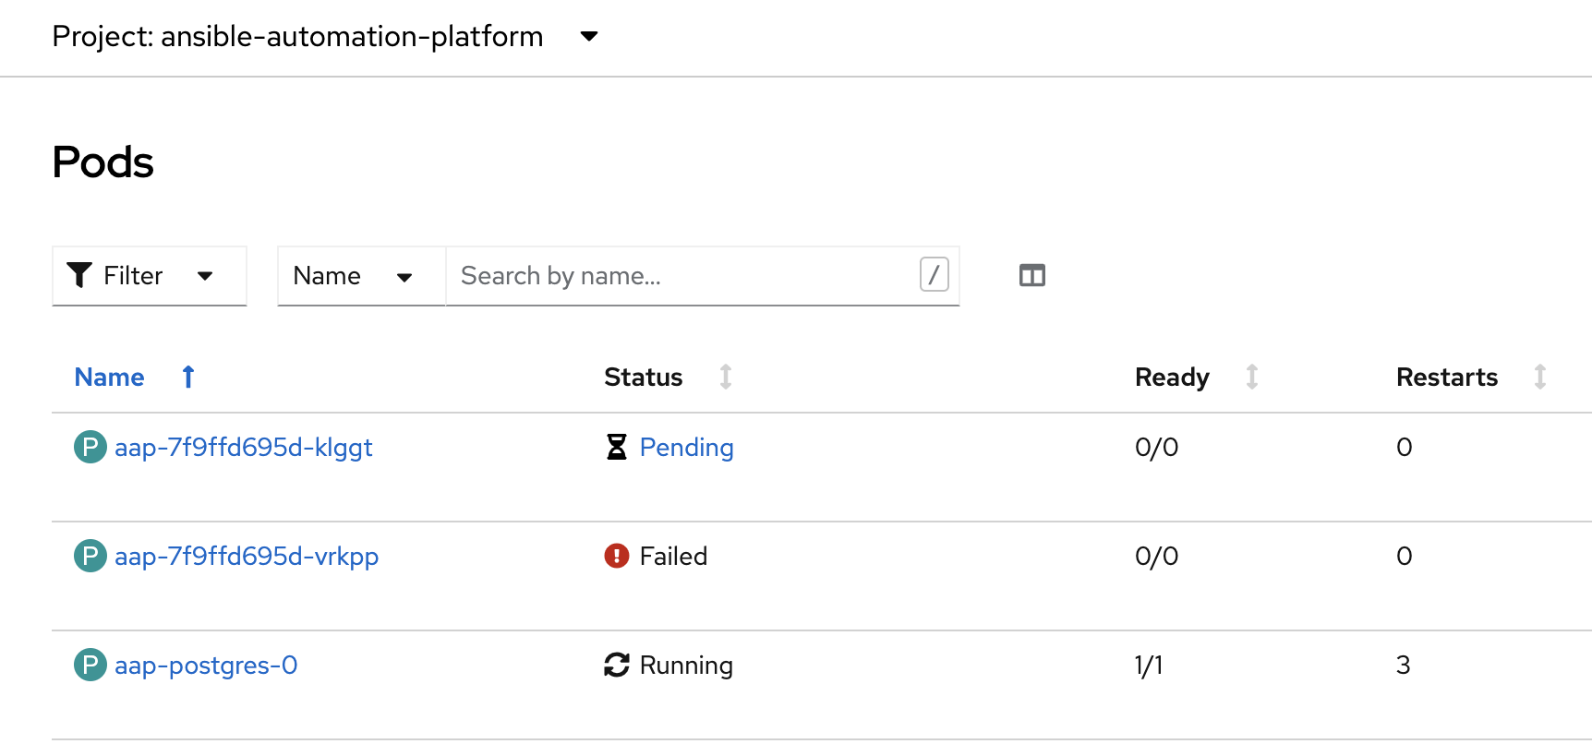1592x744 pixels.
Task: Click the pod badge icon for aap-postgres-0
Action: (x=90, y=666)
